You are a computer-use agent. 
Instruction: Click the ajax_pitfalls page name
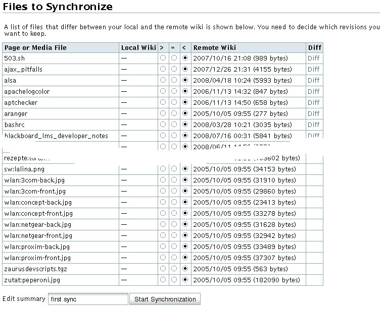coord(23,70)
